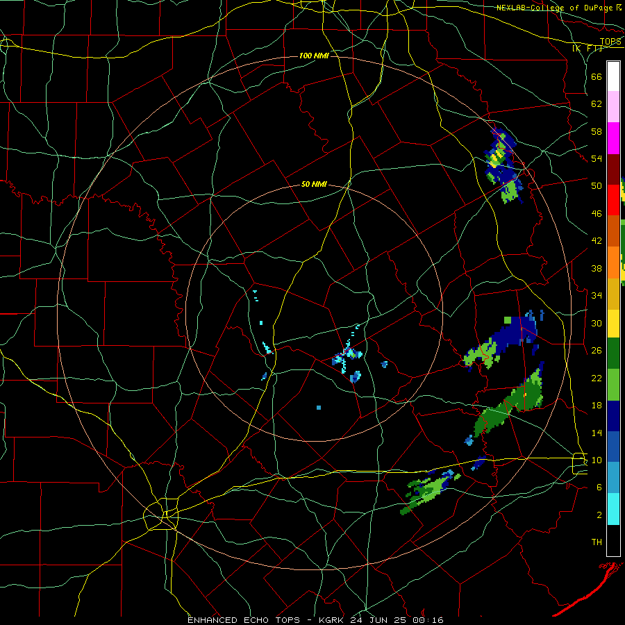Viewport: 625px width, 625px height.
Task: Click the medium blue swatch near 10
Action: coord(613,447)
